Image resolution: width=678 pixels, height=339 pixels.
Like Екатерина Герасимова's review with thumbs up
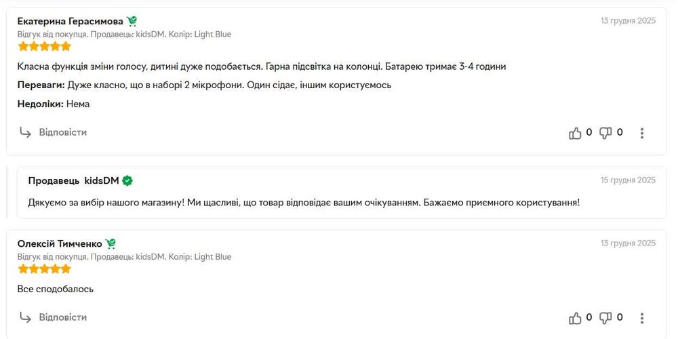[x=576, y=133]
